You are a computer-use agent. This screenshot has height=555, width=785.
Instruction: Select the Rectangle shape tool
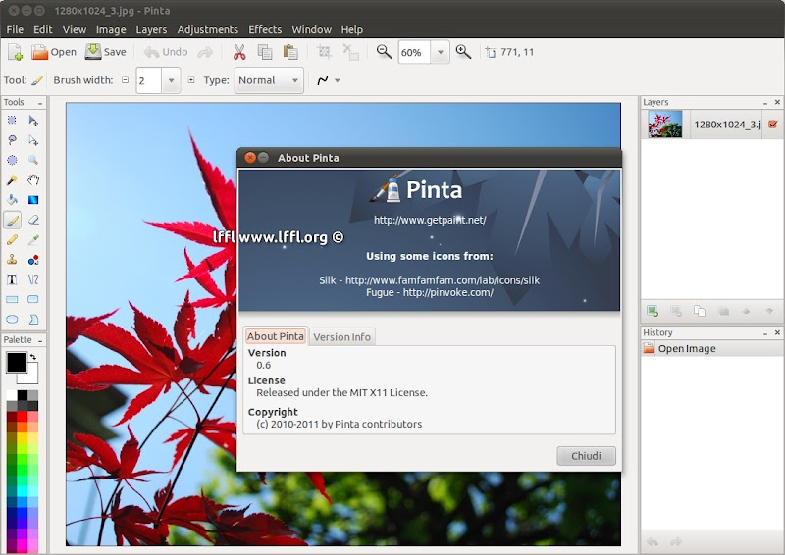12,299
